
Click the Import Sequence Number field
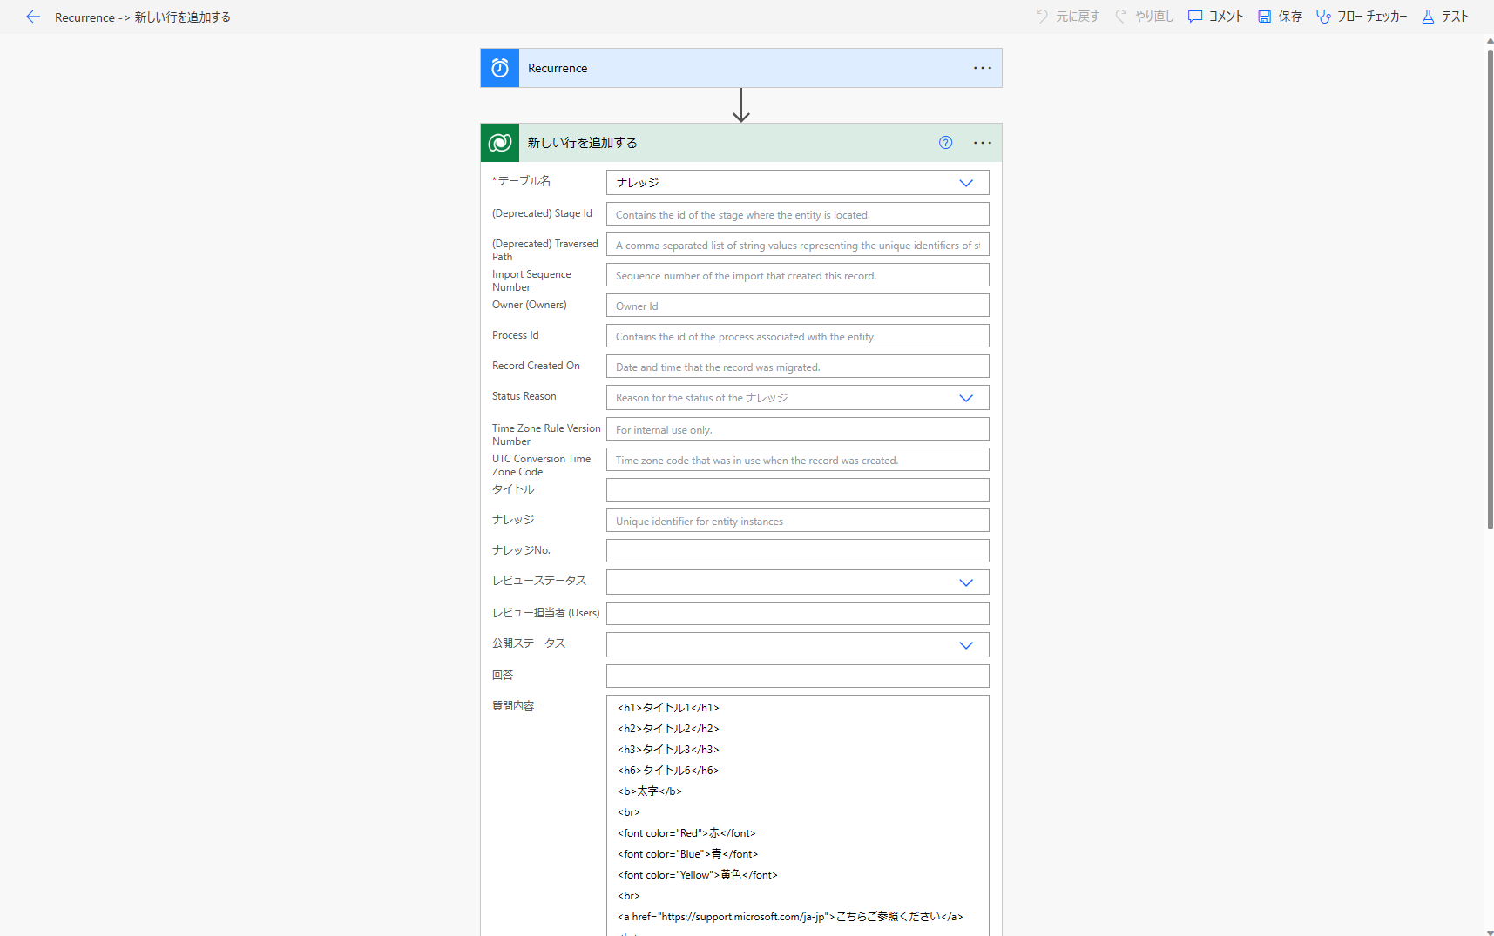pyautogui.click(x=798, y=275)
